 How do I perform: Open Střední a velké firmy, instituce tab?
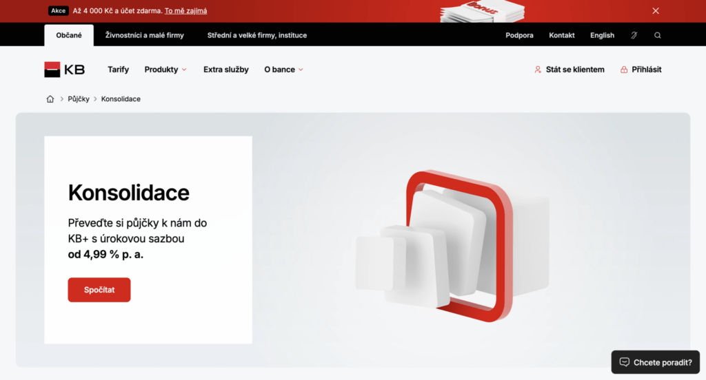pyautogui.click(x=257, y=35)
